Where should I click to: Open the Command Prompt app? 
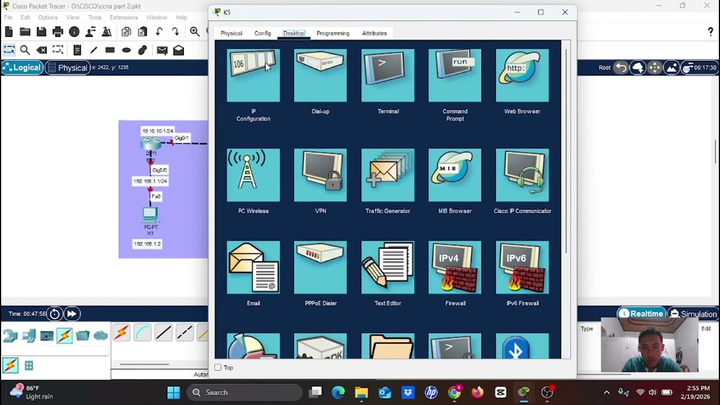point(455,75)
